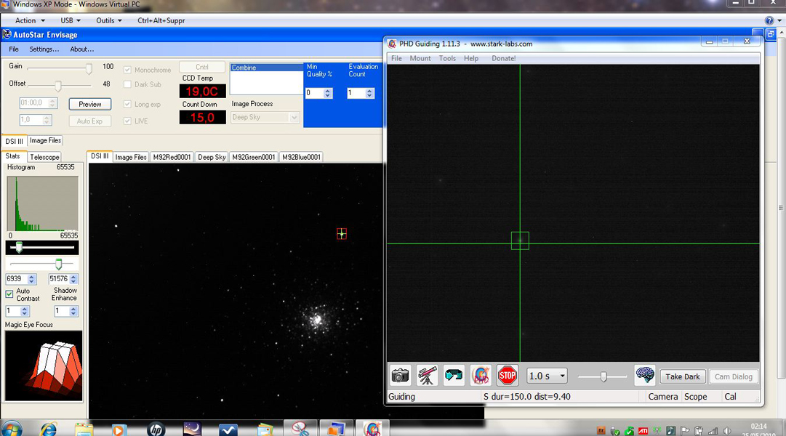Increase the Min Quality % stepper value
Viewport: 786px width, 436px height.
(x=328, y=90)
